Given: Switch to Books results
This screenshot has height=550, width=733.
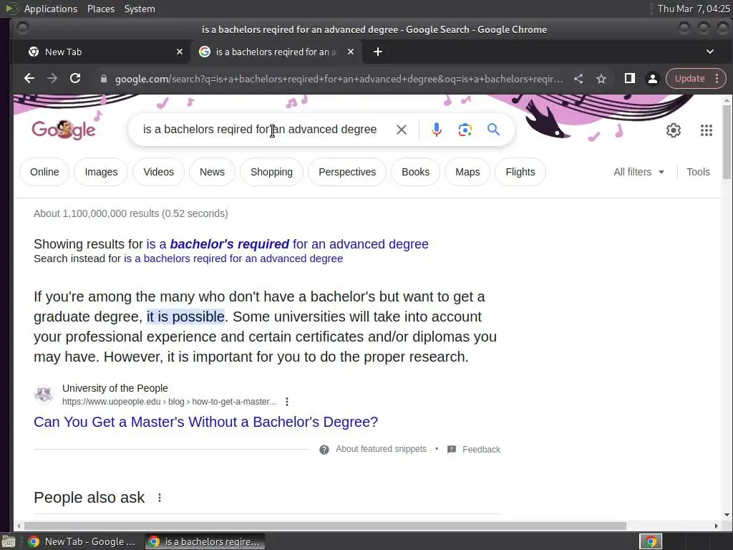Looking at the screenshot, I should [x=415, y=172].
